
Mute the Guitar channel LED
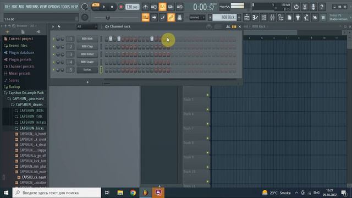pos(54,70)
